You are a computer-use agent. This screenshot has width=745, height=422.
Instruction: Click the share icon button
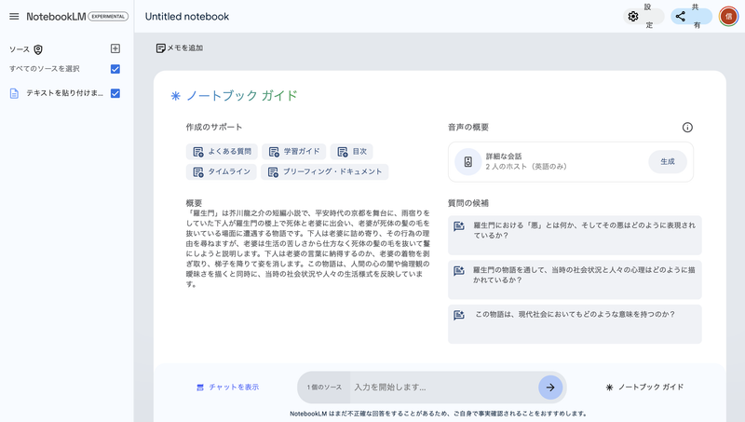click(x=681, y=17)
